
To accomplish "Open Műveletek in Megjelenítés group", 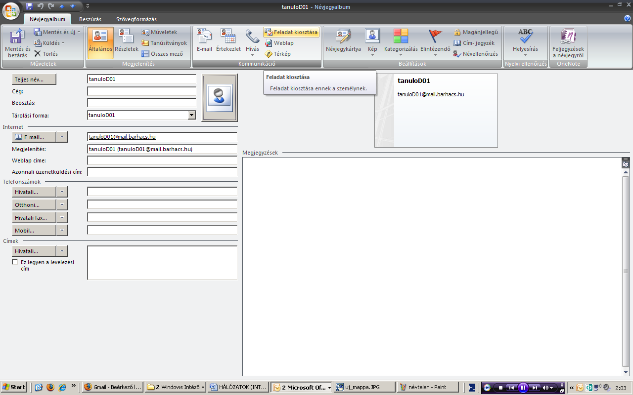I will (159, 32).
